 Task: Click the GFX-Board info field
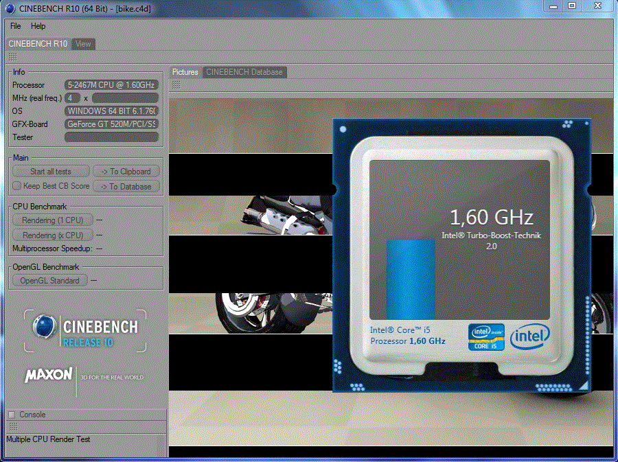[x=111, y=124]
